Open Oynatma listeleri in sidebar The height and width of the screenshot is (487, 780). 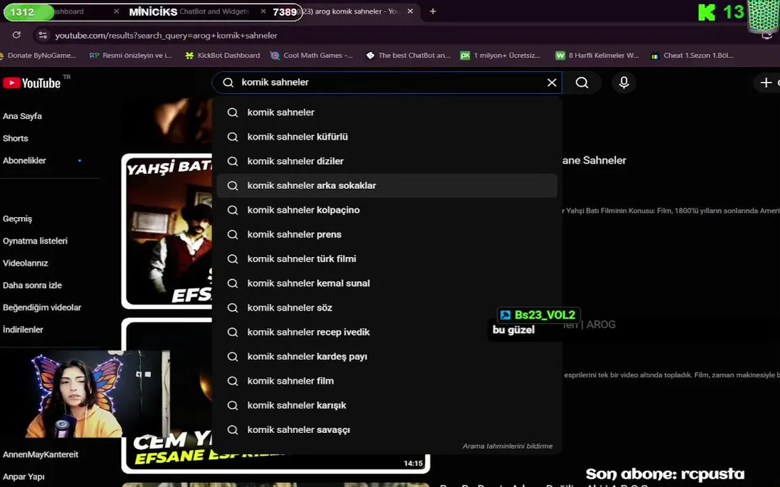coord(35,241)
